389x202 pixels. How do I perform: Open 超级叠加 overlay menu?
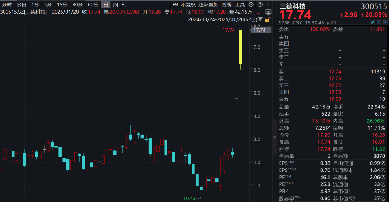point(209,4)
